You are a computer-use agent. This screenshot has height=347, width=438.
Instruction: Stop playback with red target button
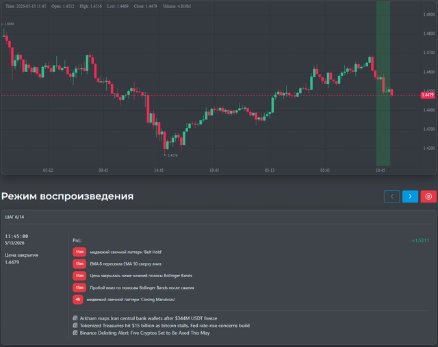point(428,196)
